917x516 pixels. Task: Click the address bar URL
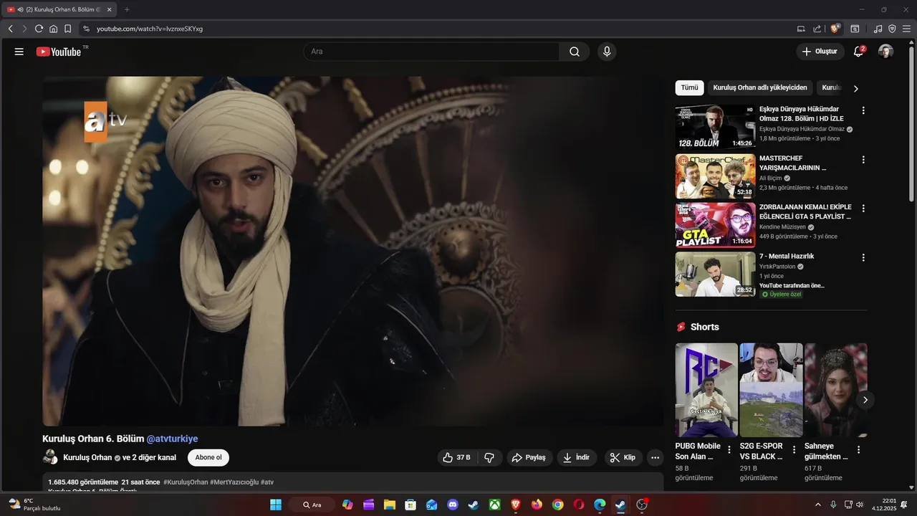click(150, 29)
